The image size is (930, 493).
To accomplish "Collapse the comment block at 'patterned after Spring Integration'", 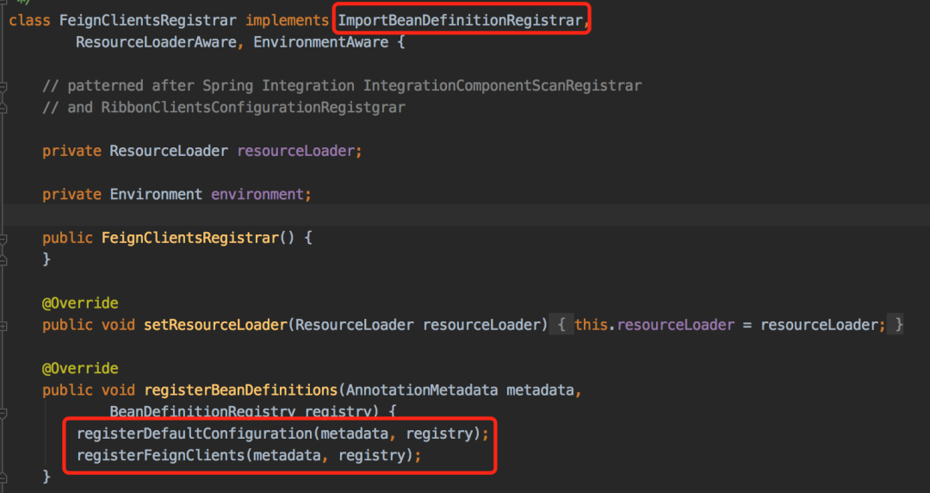I will (x=3, y=87).
